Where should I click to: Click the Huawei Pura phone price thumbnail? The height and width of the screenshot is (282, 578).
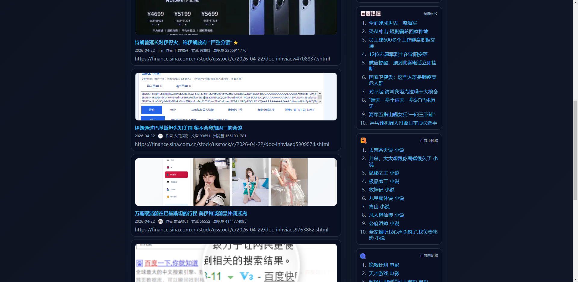[236, 17]
